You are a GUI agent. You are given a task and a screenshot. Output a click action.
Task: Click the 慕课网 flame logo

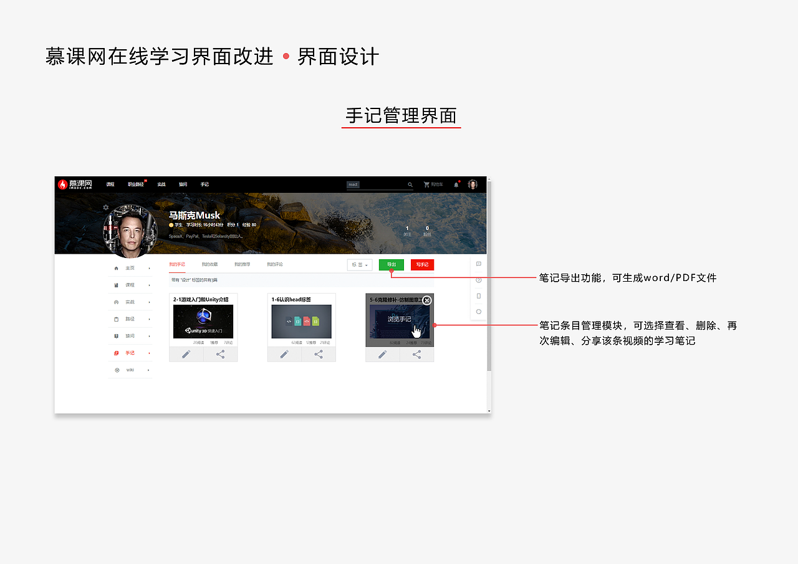pyautogui.click(x=75, y=184)
